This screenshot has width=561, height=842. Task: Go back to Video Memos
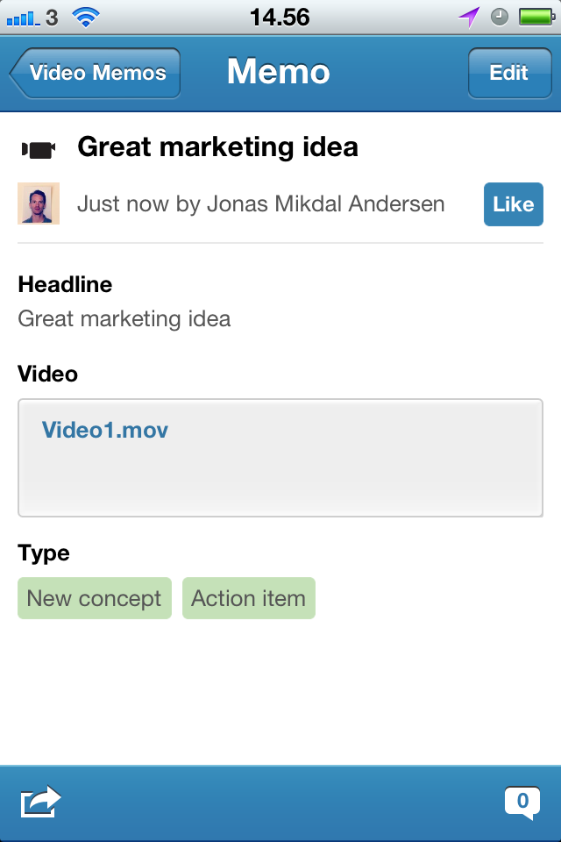[95, 73]
